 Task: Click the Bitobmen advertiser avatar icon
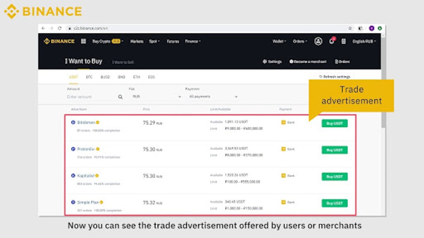pos(73,122)
